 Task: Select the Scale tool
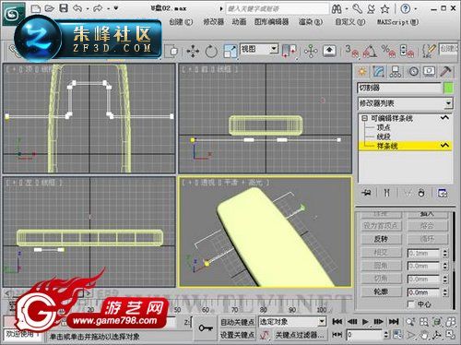tap(230, 52)
